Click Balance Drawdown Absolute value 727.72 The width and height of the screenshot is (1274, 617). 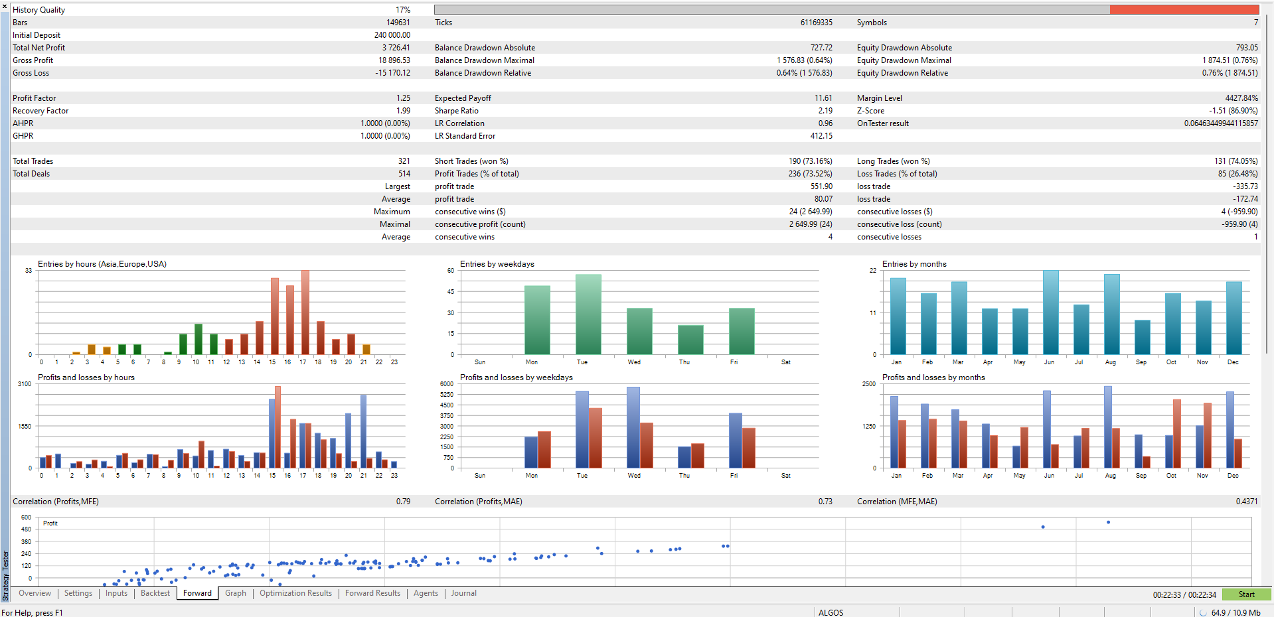(x=821, y=48)
